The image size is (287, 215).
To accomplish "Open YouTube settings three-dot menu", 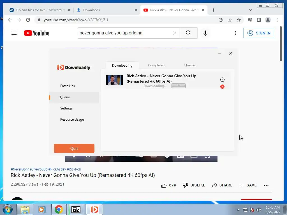I will 235,33.
